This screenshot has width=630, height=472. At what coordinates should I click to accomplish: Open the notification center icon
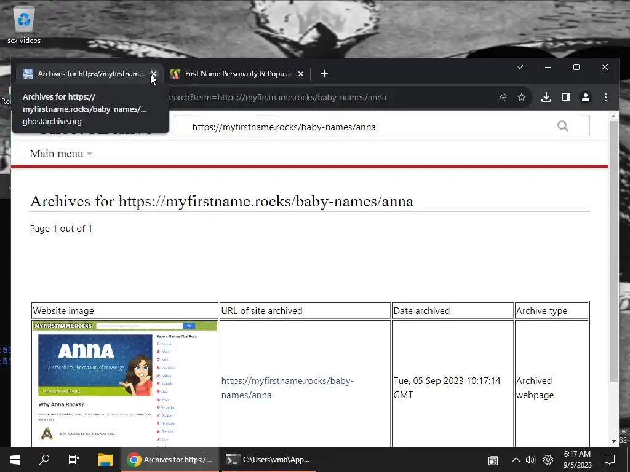tap(610, 460)
